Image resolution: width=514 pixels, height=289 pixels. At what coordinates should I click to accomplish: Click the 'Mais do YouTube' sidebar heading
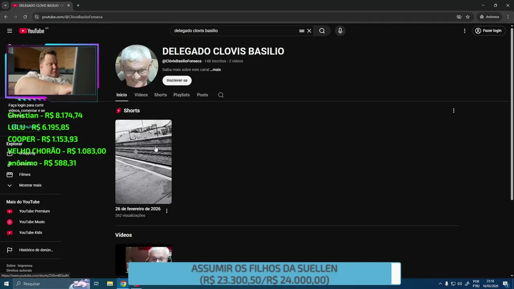pyautogui.click(x=23, y=202)
